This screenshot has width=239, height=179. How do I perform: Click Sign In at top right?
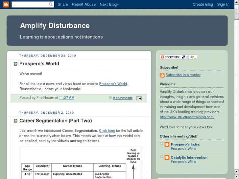click(223, 4)
